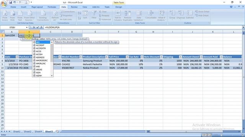The image size is (245, 137).
Task: Click Text to Columns icon
Action: (x=118, y=16)
